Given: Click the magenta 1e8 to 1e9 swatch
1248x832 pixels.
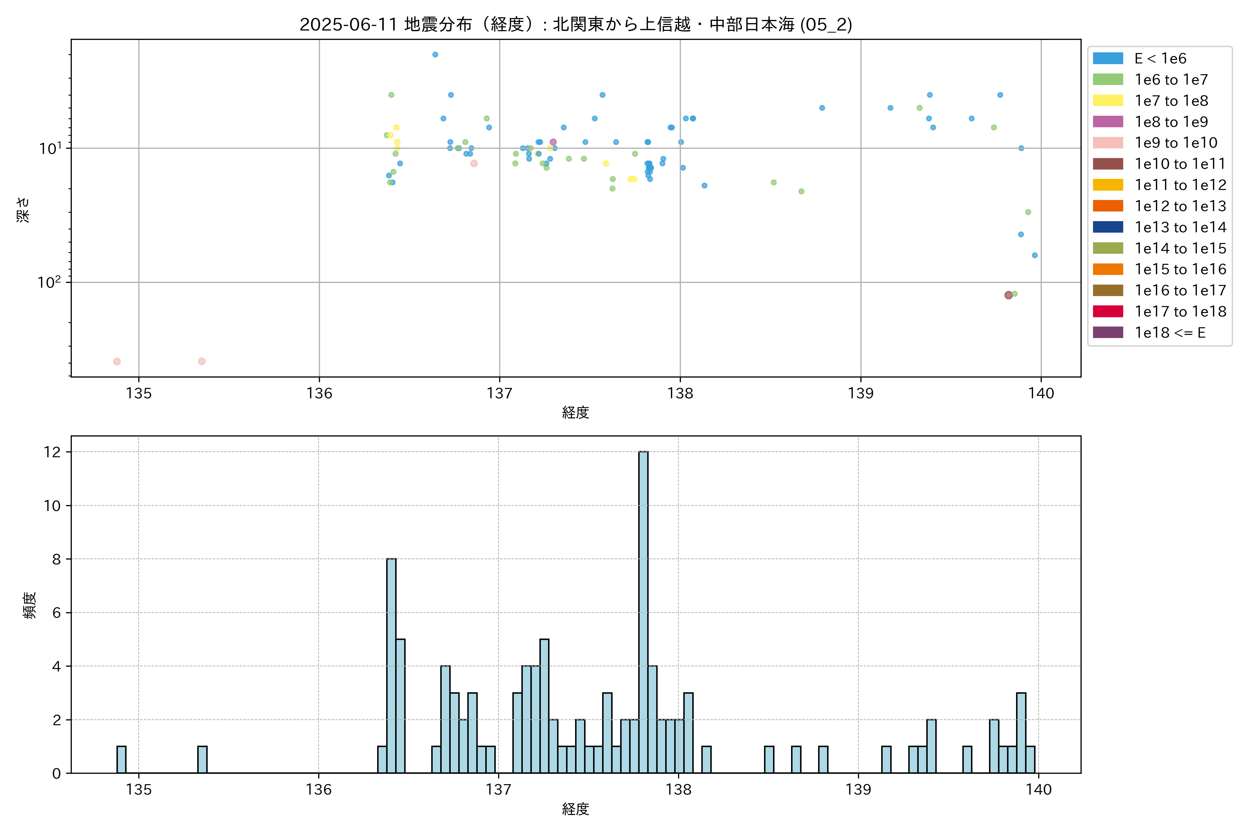Looking at the screenshot, I should tap(1107, 122).
